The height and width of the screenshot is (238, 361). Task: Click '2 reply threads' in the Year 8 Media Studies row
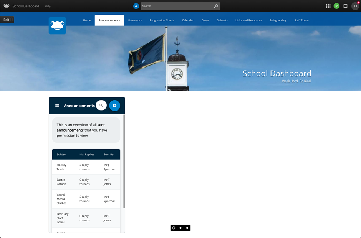[84, 199]
